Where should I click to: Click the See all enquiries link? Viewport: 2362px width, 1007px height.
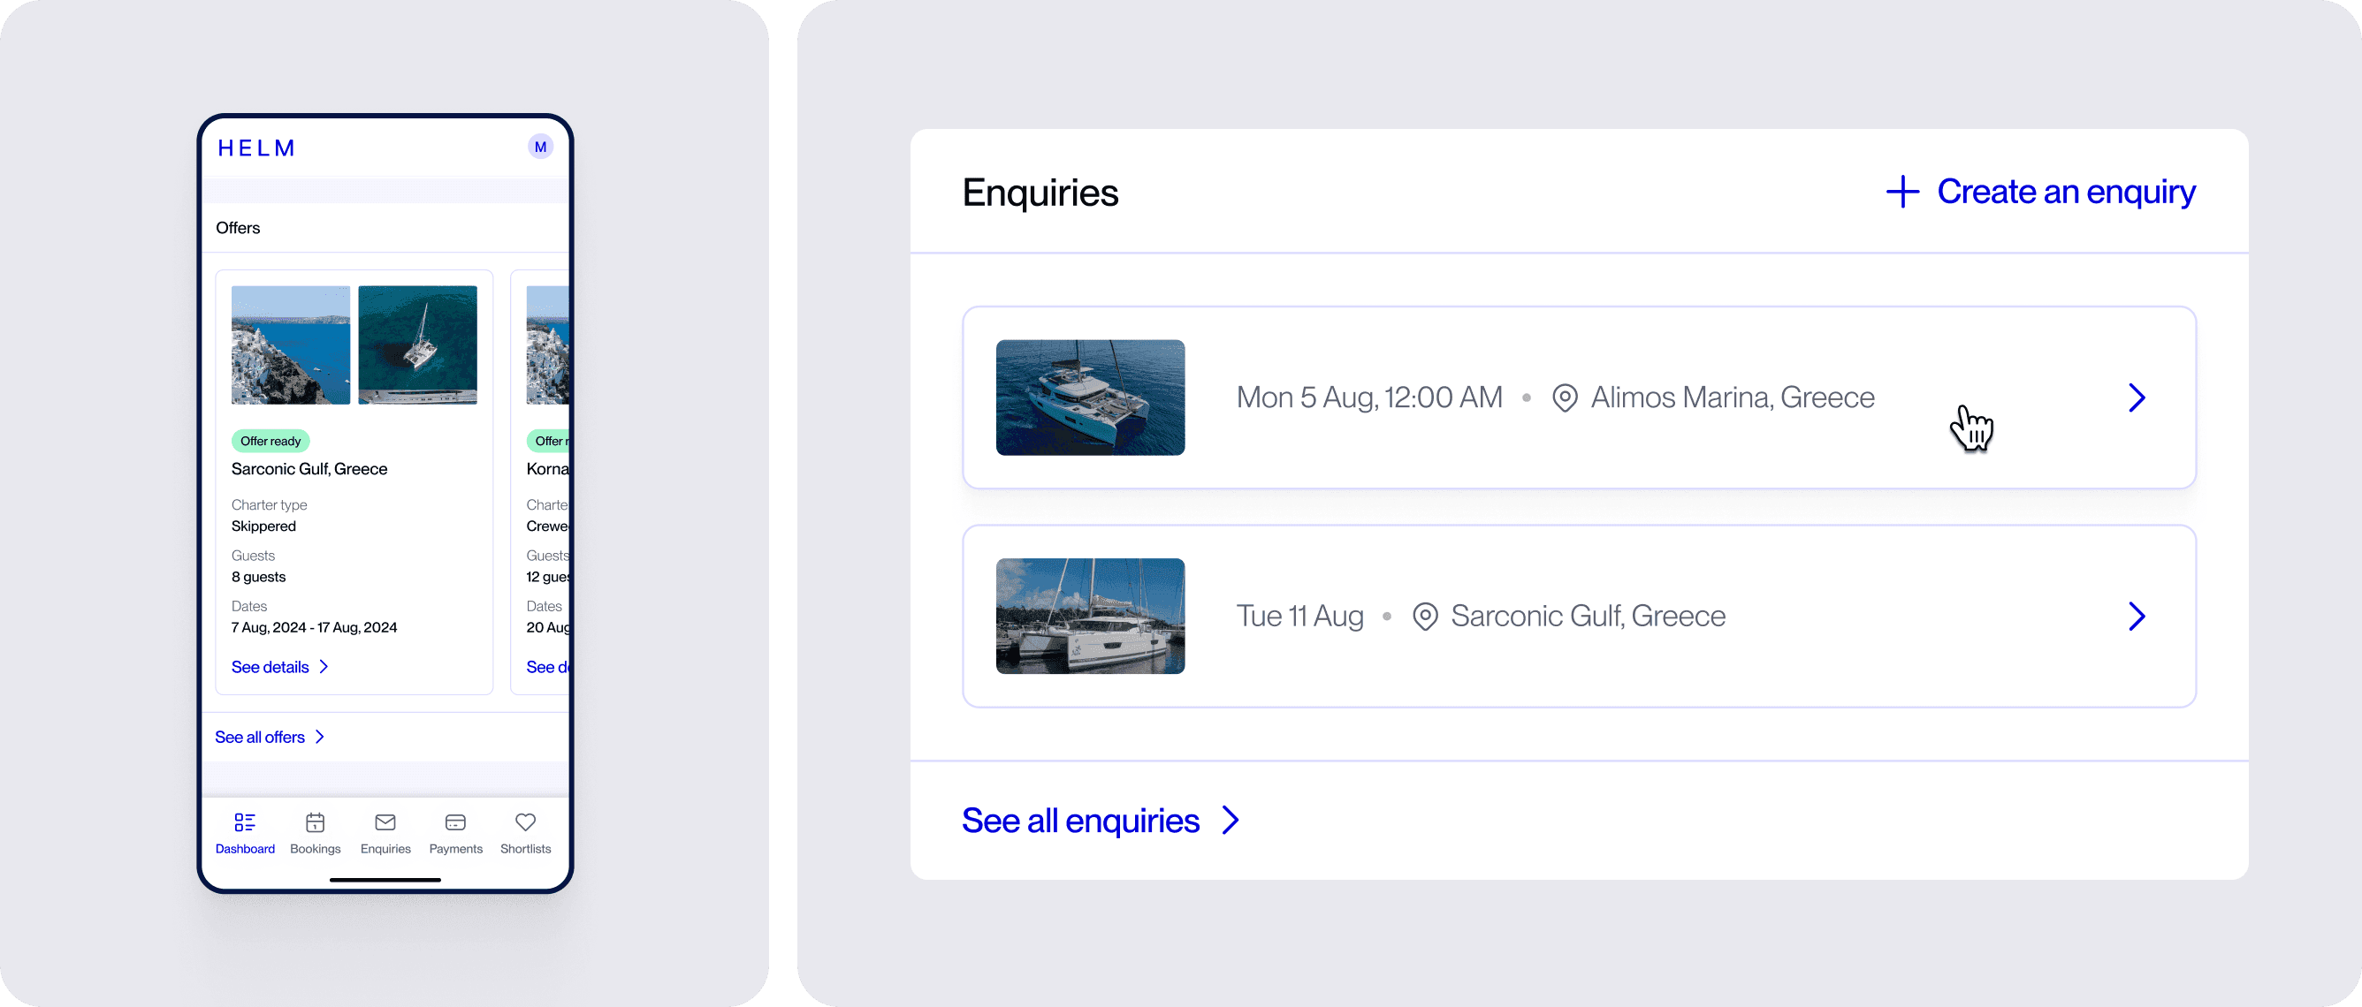coord(1080,820)
